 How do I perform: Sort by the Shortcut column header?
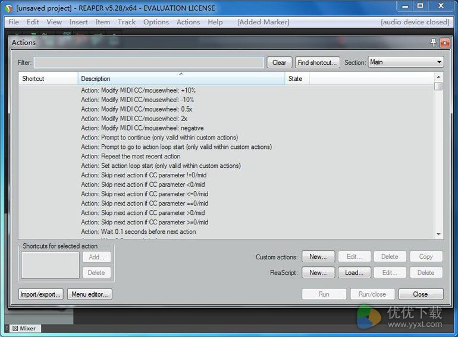(x=48, y=79)
